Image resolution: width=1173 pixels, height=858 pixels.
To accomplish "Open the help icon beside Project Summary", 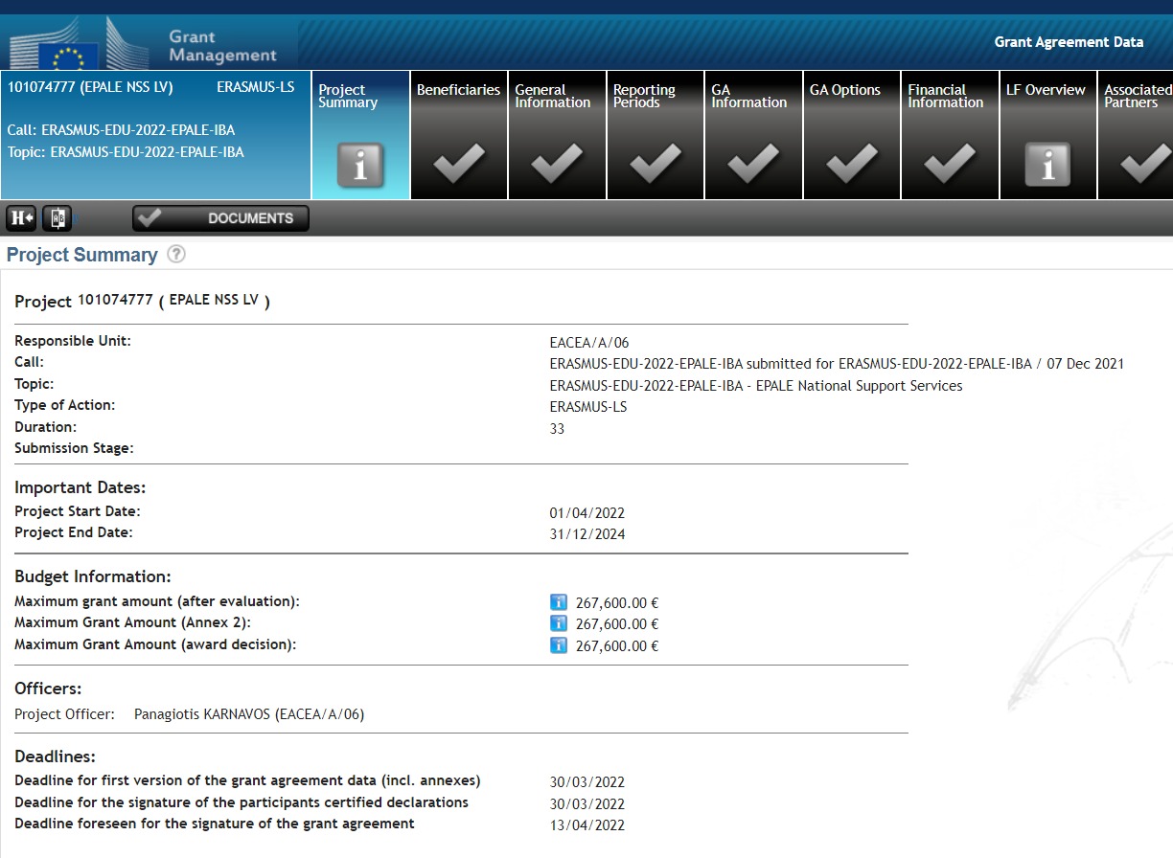I will pyautogui.click(x=176, y=255).
